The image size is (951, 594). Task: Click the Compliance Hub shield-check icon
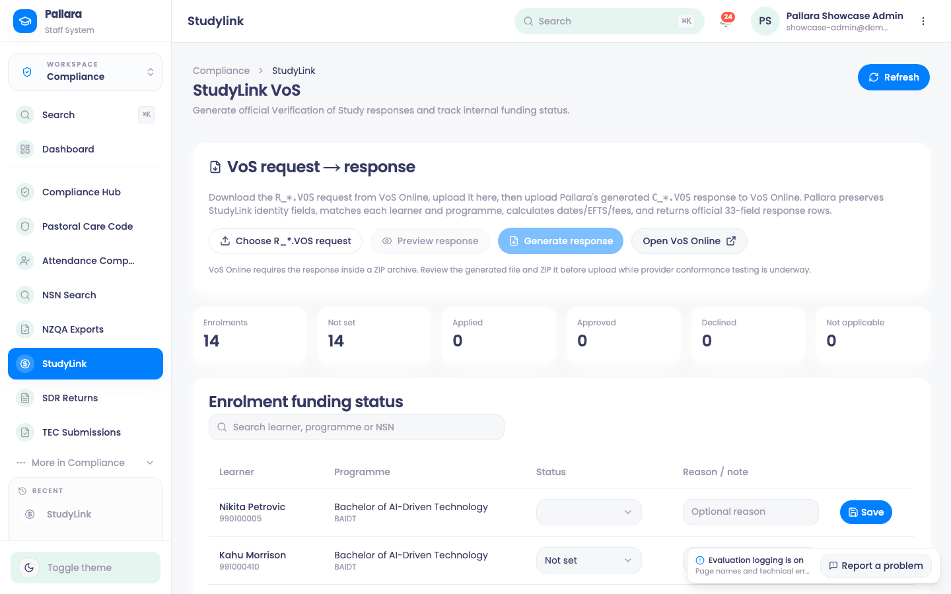tap(25, 192)
